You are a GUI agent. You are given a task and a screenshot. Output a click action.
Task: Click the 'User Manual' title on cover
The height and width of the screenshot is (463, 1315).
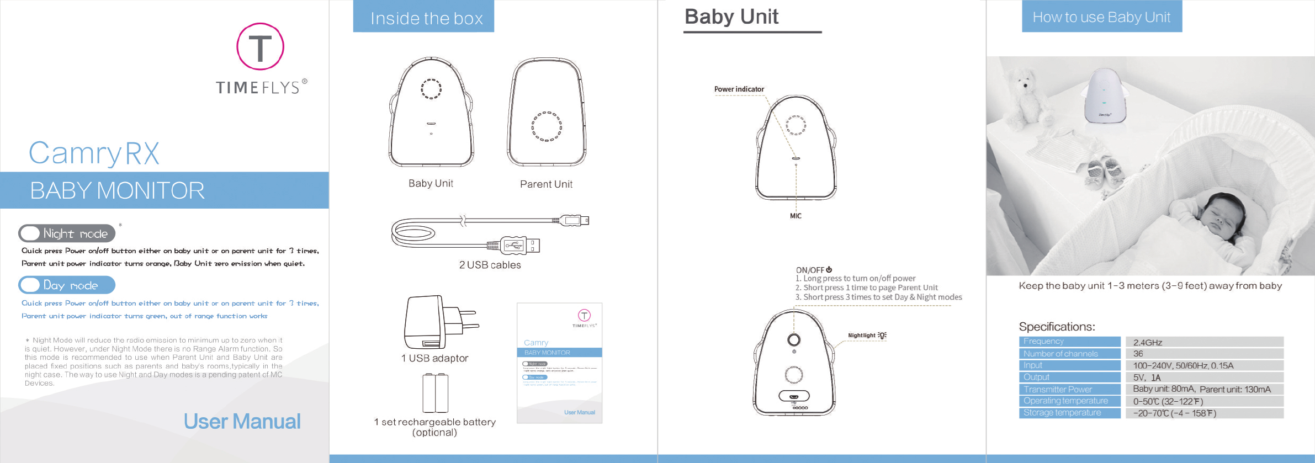click(x=242, y=422)
